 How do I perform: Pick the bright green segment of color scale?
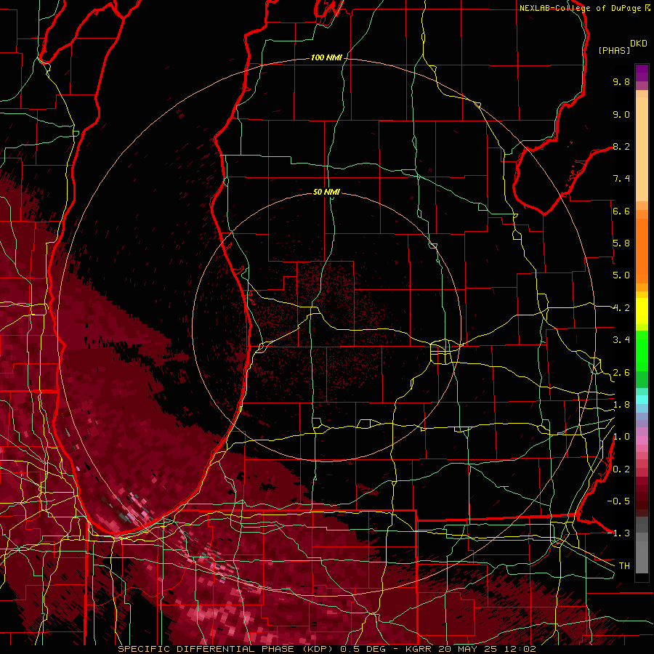pyautogui.click(x=642, y=350)
